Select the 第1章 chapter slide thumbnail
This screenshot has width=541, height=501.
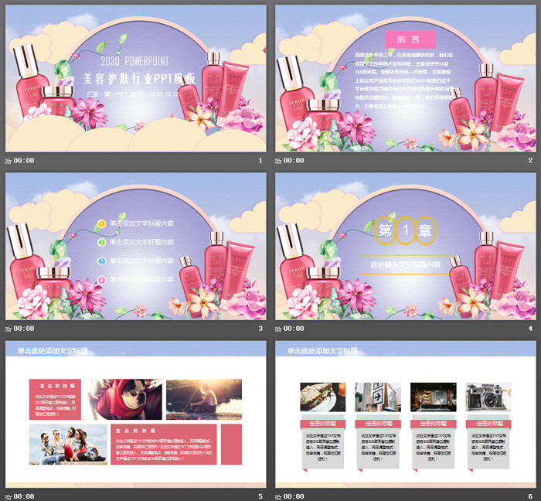click(406, 246)
